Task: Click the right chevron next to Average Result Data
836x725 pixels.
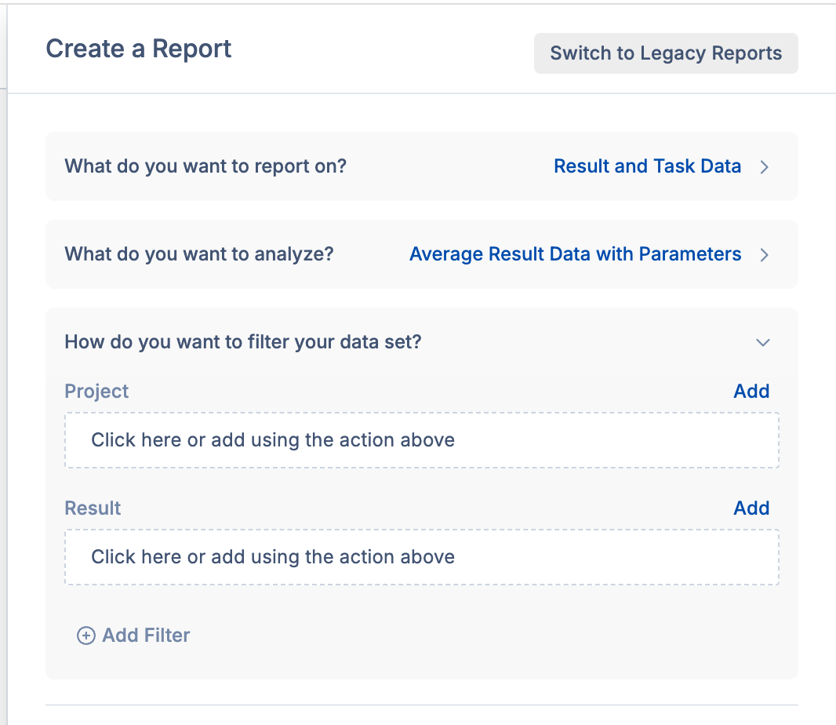Action: (764, 255)
